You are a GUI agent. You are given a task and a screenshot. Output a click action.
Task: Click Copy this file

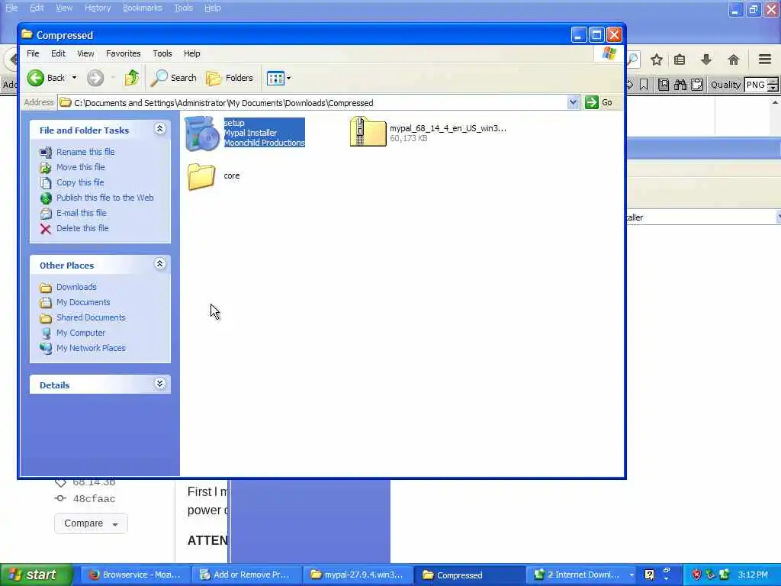(80, 182)
